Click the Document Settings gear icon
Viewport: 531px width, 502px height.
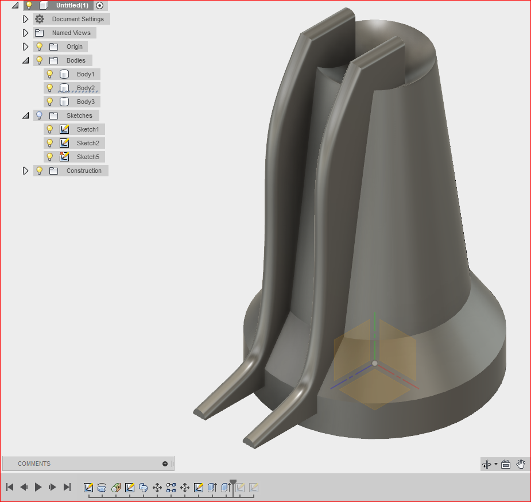(40, 19)
